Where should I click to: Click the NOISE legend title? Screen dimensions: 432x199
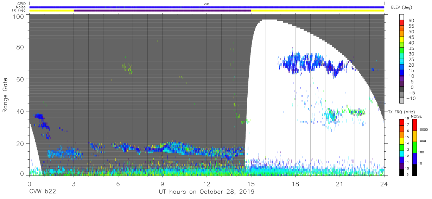417,116
